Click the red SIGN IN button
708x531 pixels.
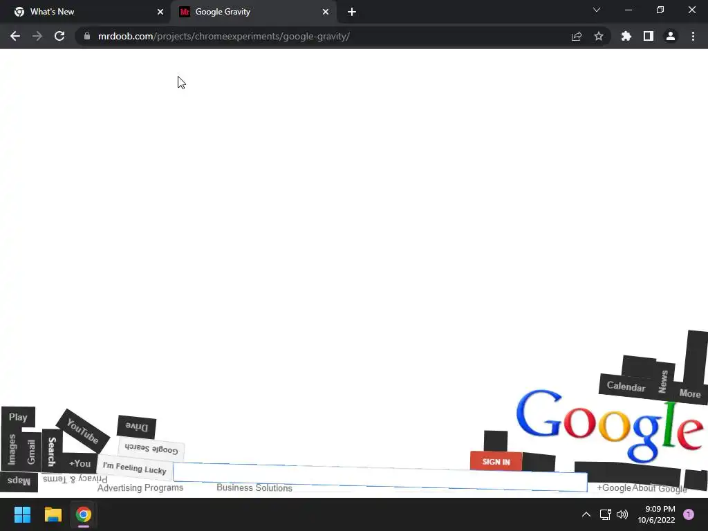[x=496, y=461]
